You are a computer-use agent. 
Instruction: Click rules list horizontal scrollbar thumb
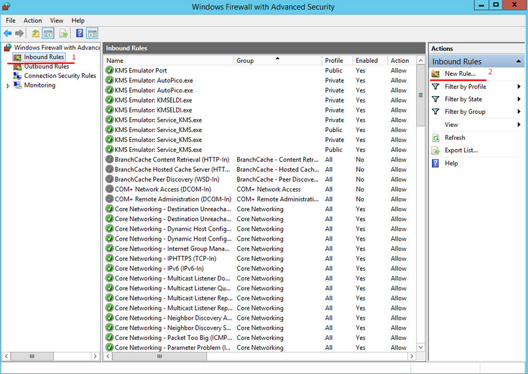coord(159,356)
